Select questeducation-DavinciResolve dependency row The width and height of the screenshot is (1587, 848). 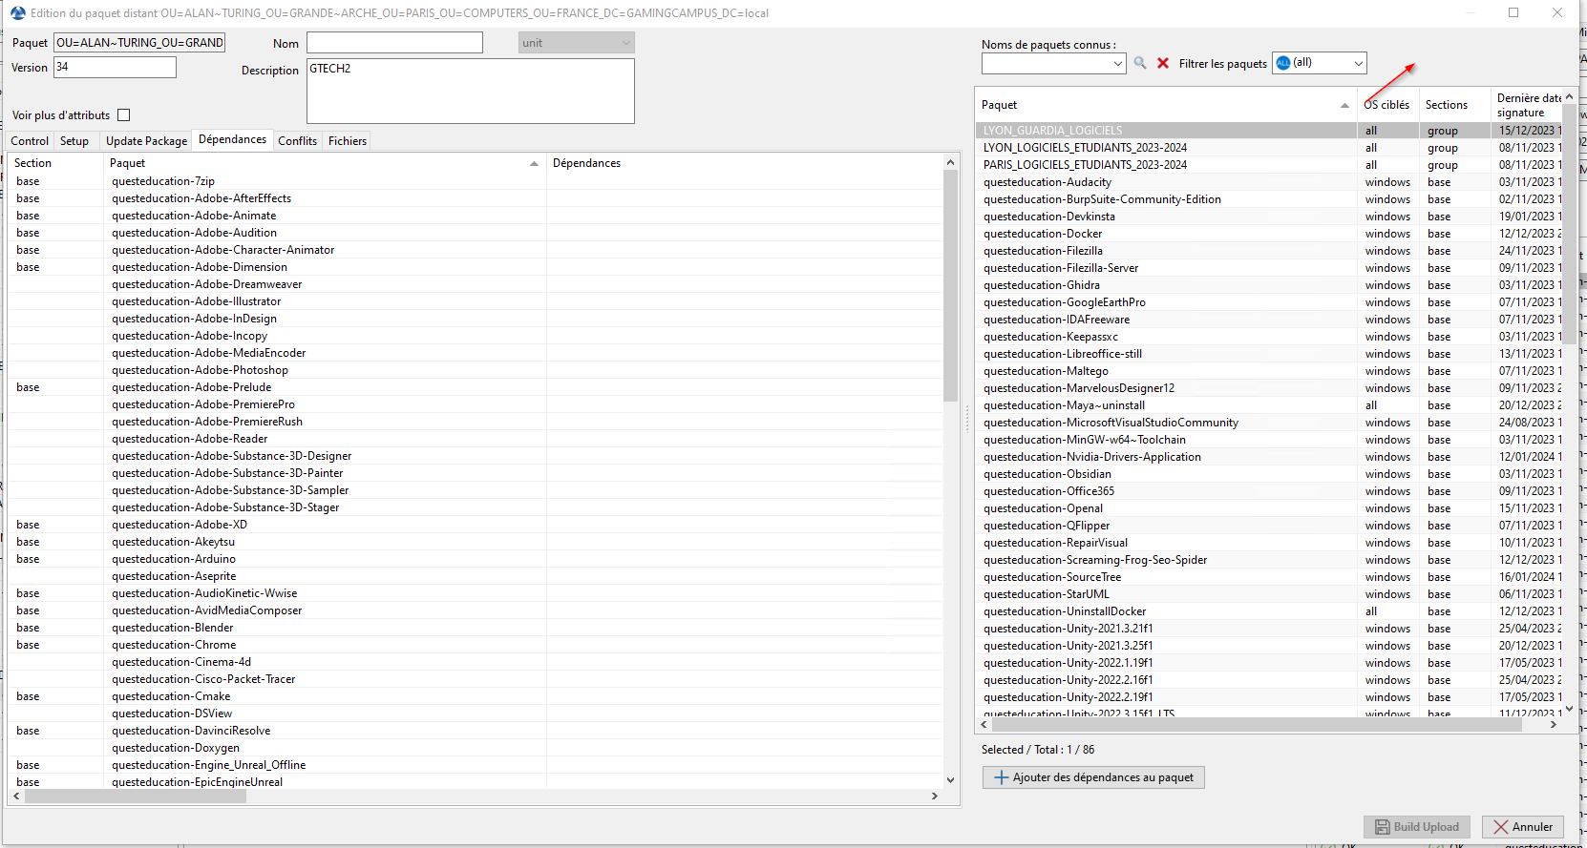pos(476,731)
